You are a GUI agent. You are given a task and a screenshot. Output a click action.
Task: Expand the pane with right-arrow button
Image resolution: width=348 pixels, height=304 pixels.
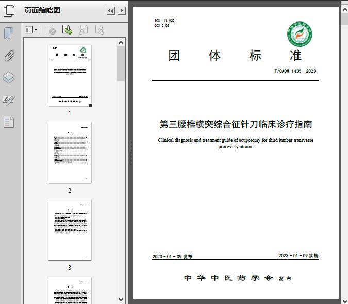[122, 11]
